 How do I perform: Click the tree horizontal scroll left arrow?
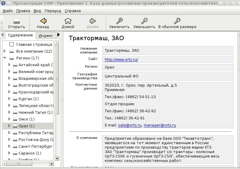coord(4,164)
